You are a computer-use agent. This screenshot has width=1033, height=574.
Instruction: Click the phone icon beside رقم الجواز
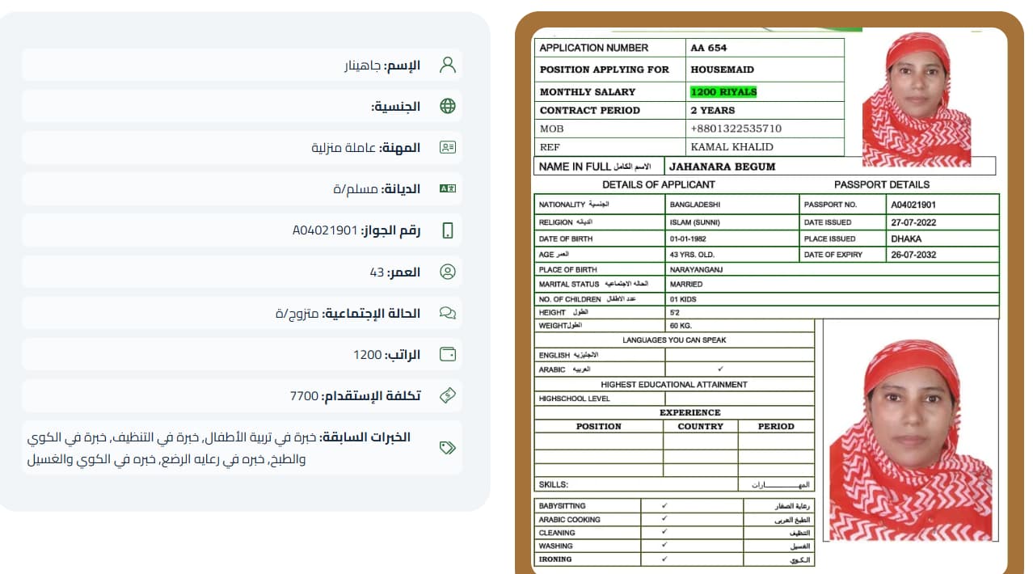click(447, 230)
